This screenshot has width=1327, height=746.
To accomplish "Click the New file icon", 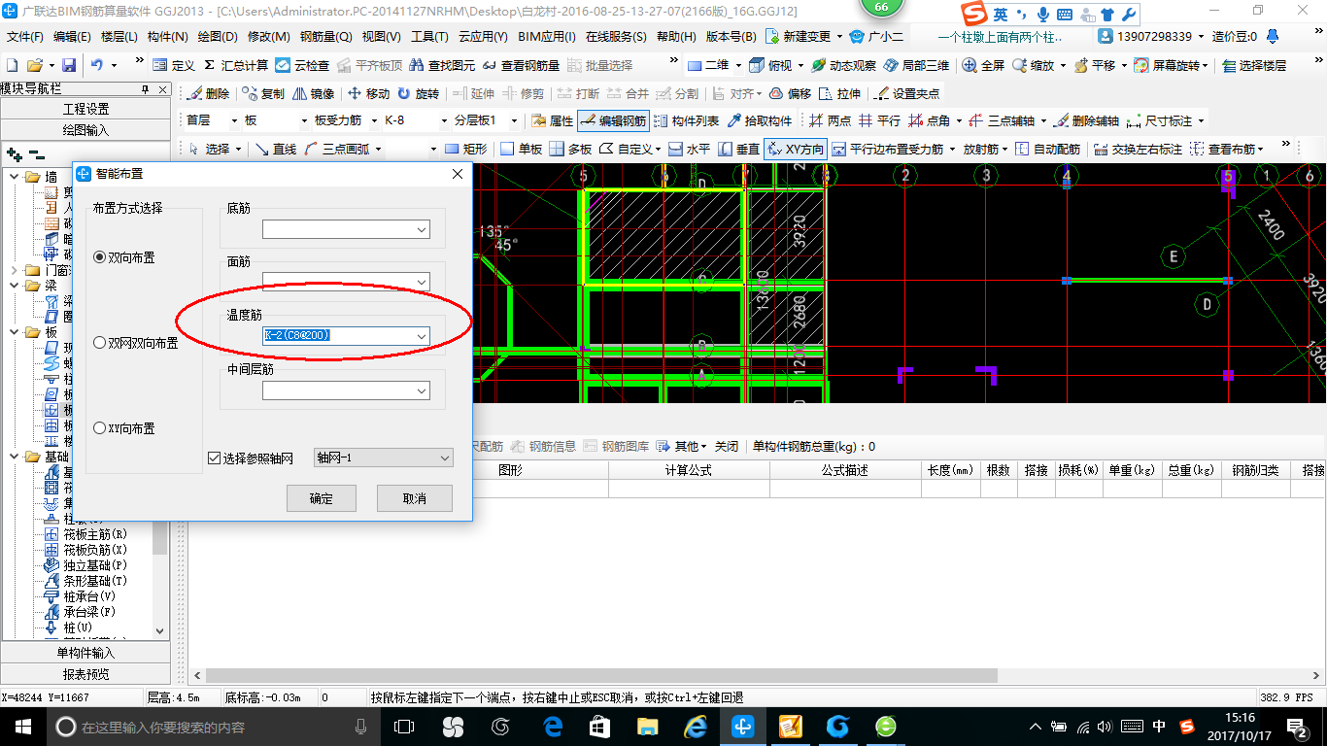I will pos(12,65).
